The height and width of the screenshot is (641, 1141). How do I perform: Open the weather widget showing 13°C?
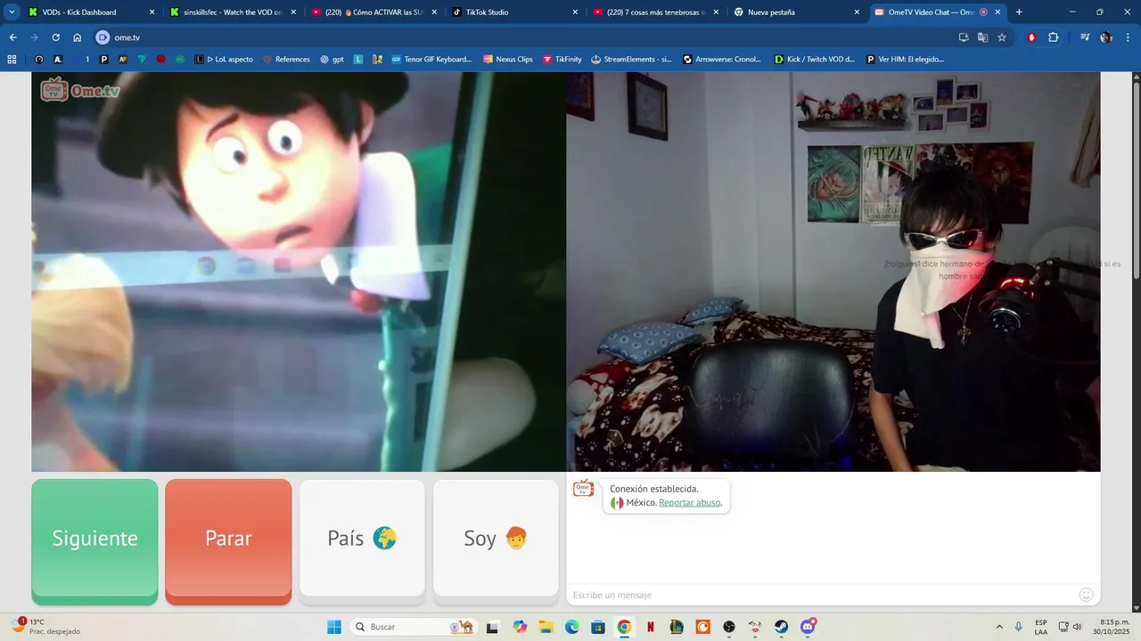[45, 627]
